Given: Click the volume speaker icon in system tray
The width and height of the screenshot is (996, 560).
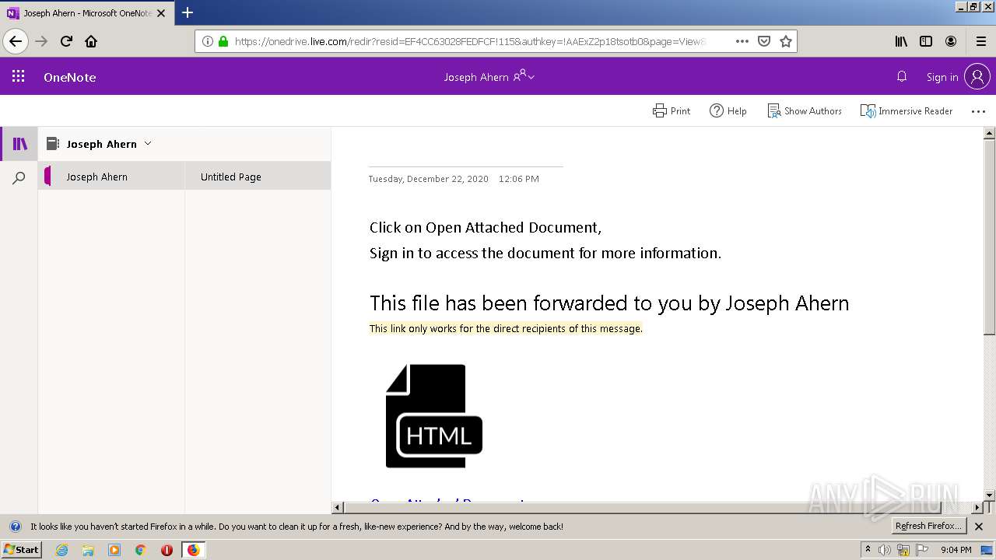Looking at the screenshot, I should (x=885, y=550).
